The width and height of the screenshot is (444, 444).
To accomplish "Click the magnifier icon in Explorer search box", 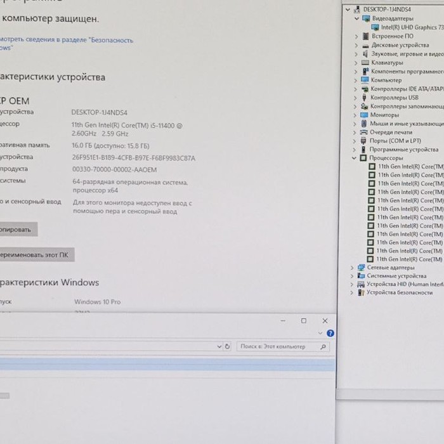I will click(323, 346).
